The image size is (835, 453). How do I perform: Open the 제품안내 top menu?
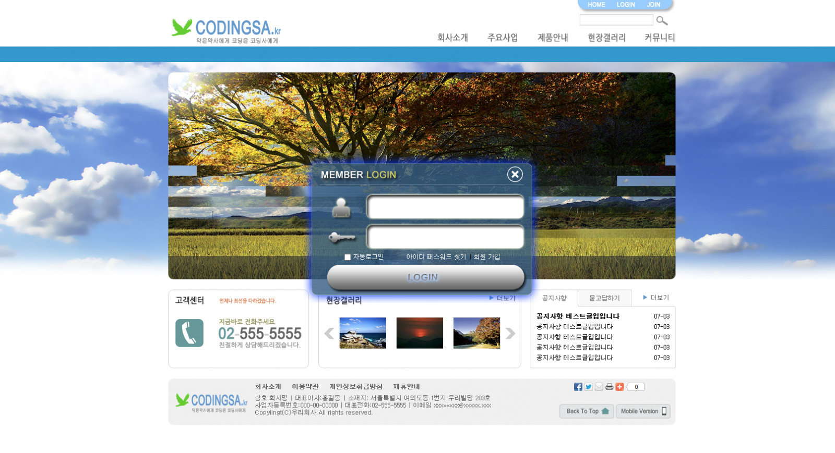pyautogui.click(x=553, y=38)
